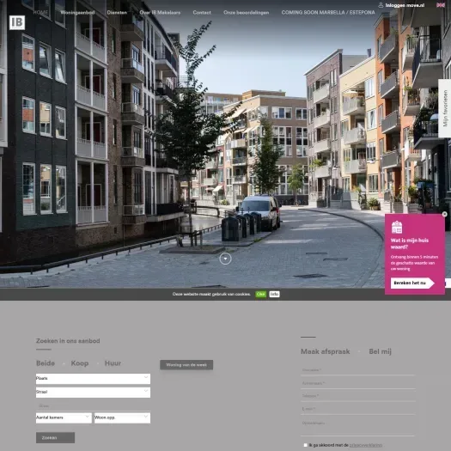Image resolution: width=451 pixels, height=451 pixels.
Task: Select the Maak afspraak tab
Action: [x=325, y=351]
